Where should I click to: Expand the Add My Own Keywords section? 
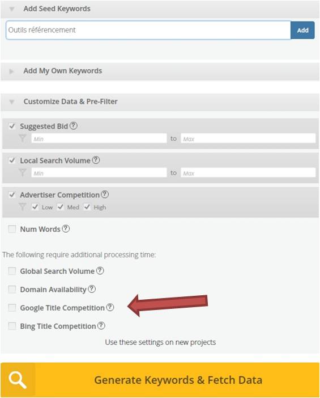coord(11,72)
